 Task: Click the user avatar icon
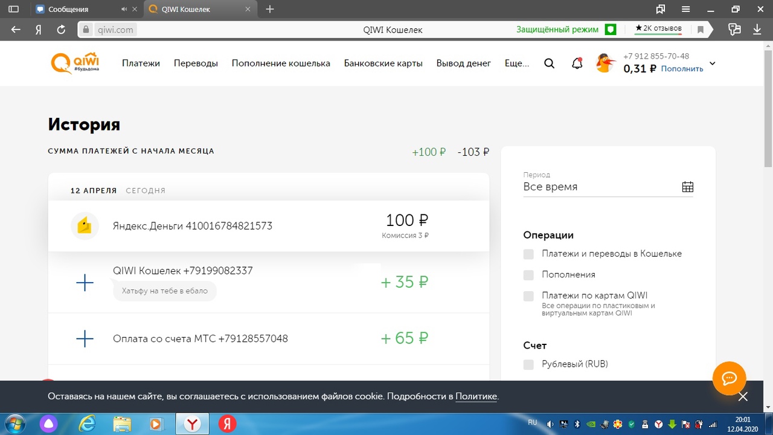coord(605,63)
